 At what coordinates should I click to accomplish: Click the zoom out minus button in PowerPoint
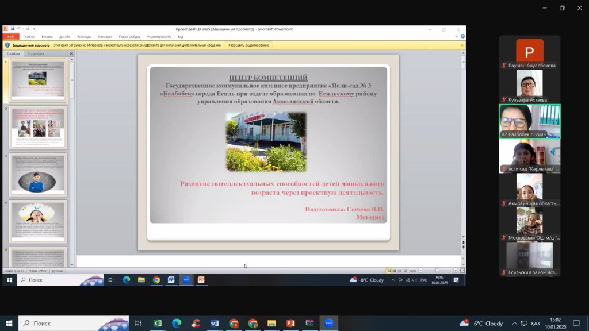coord(420,271)
